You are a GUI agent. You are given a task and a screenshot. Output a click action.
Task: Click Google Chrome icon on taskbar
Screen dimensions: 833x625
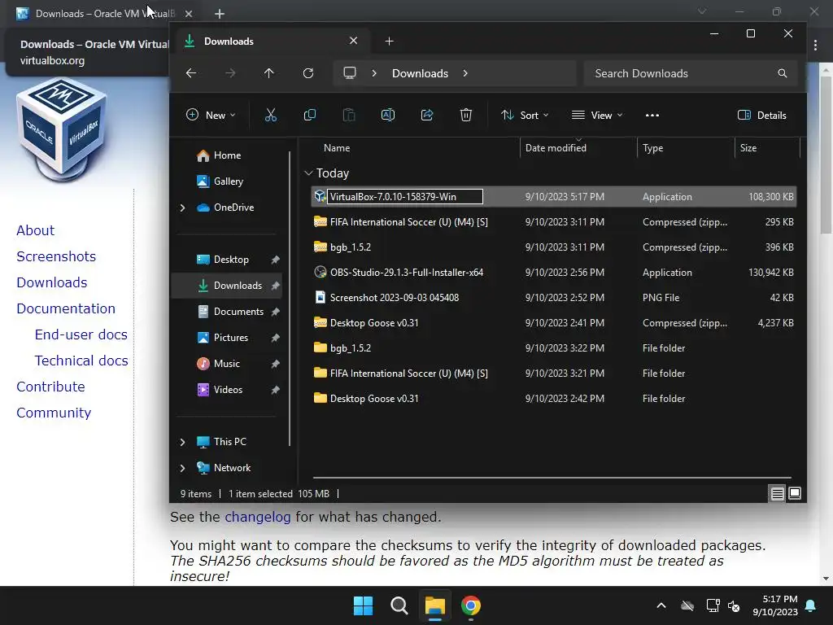click(x=471, y=605)
